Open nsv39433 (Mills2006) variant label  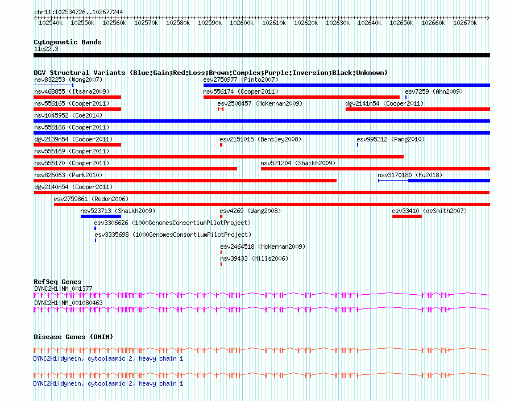click(x=254, y=258)
